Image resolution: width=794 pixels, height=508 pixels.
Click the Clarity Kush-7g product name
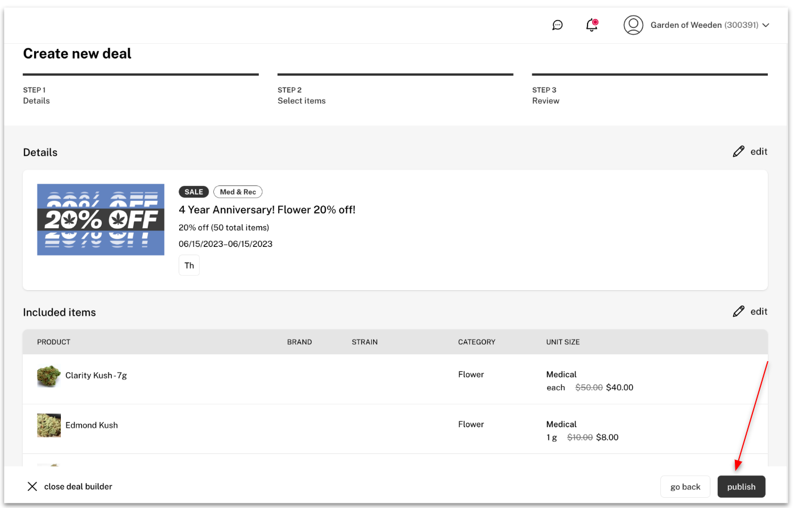(96, 375)
